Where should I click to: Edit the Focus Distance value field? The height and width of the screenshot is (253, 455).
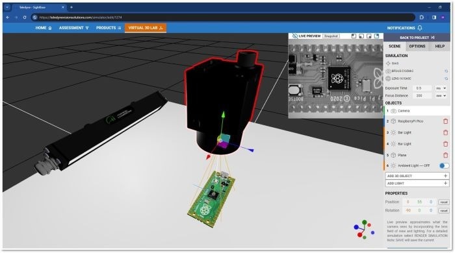pyautogui.click(x=422, y=95)
